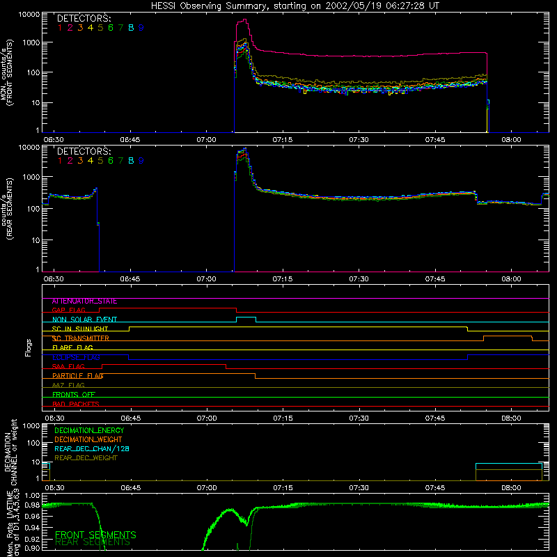Click the NON_SOLAR_EVENT flag label
Image resolution: width=557 pixels, height=557 pixels.
84,320
